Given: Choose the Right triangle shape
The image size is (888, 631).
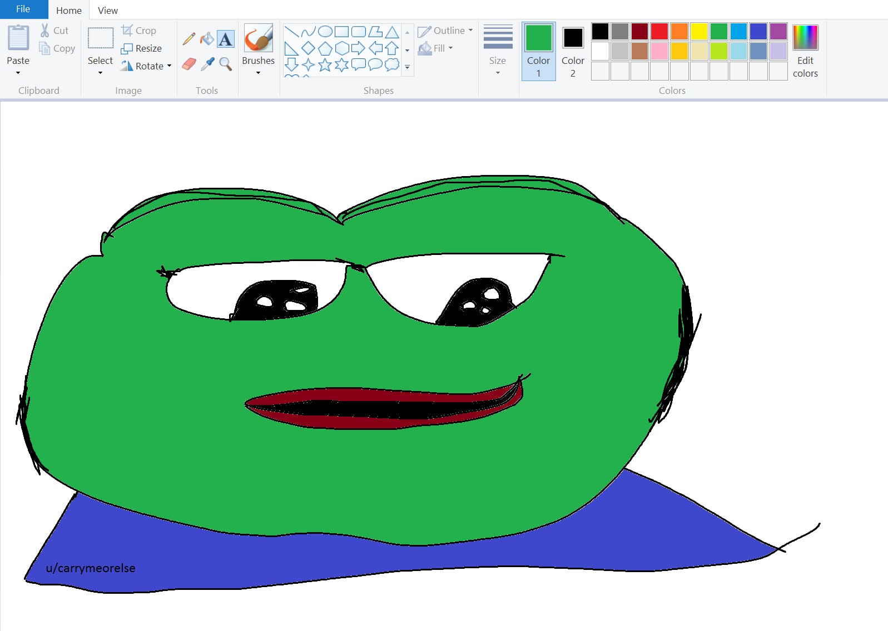Looking at the screenshot, I should [x=291, y=48].
